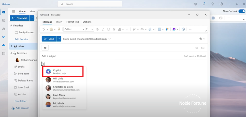The height and width of the screenshot is (117, 246).
Task: Open the OneDrive cloud app
Action: pos(4,45)
